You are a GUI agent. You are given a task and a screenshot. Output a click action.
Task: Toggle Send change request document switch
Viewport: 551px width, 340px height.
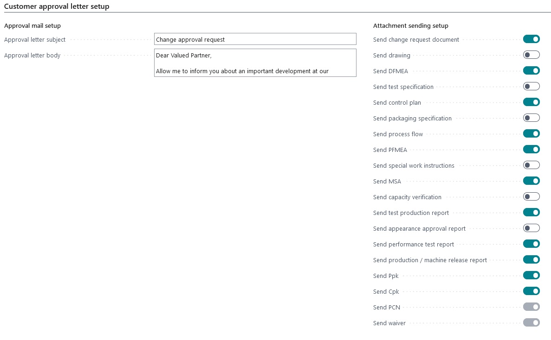[x=531, y=39]
